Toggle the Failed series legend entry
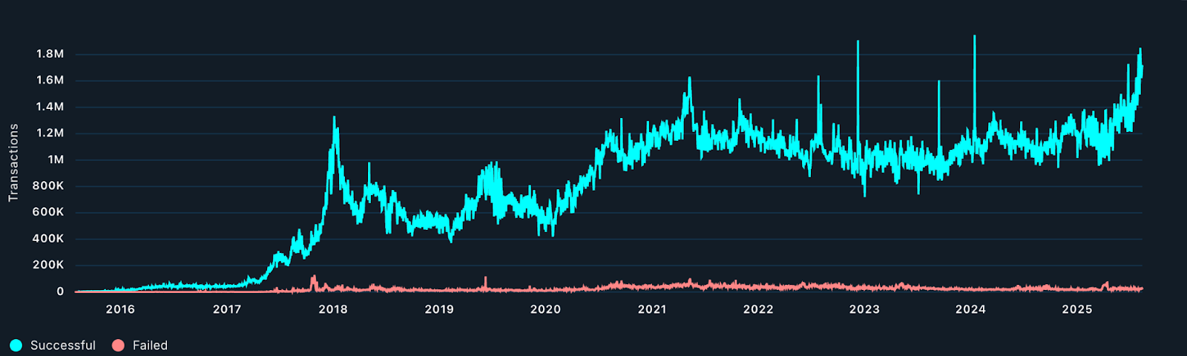Viewport: 1187px width, 356px height. (139, 345)
